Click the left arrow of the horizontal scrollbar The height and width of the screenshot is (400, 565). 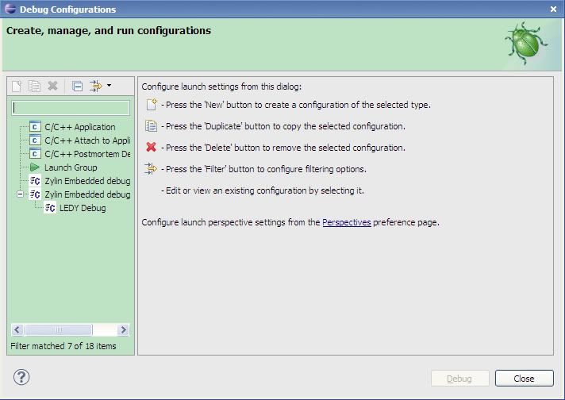click(x=17, y=329)
